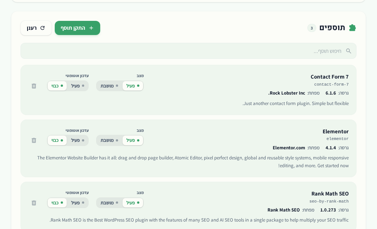Set Rank Math SEO status to פעיל
This screenshot has width=377, height=229.
133,203
